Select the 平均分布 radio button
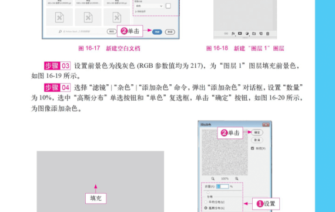Image resolution: width=335 pixels, height=212 pixels. pyautogui.click(x=206, y=202)
